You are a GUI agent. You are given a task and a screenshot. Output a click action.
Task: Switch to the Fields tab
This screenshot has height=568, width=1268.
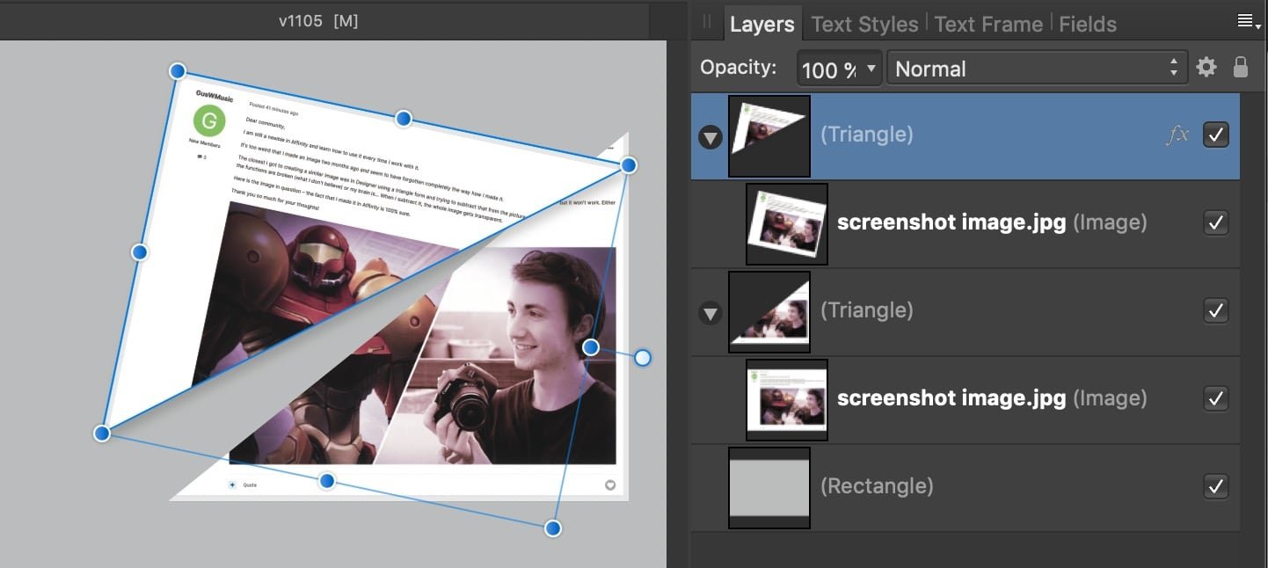[x=1088, y=25]
